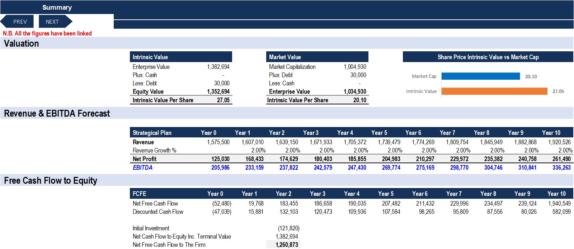Click the FCFE table header cell
Image resolution: width=574 pixels, height=249 pixels.
pyautogui.click(x=139, y=194)
